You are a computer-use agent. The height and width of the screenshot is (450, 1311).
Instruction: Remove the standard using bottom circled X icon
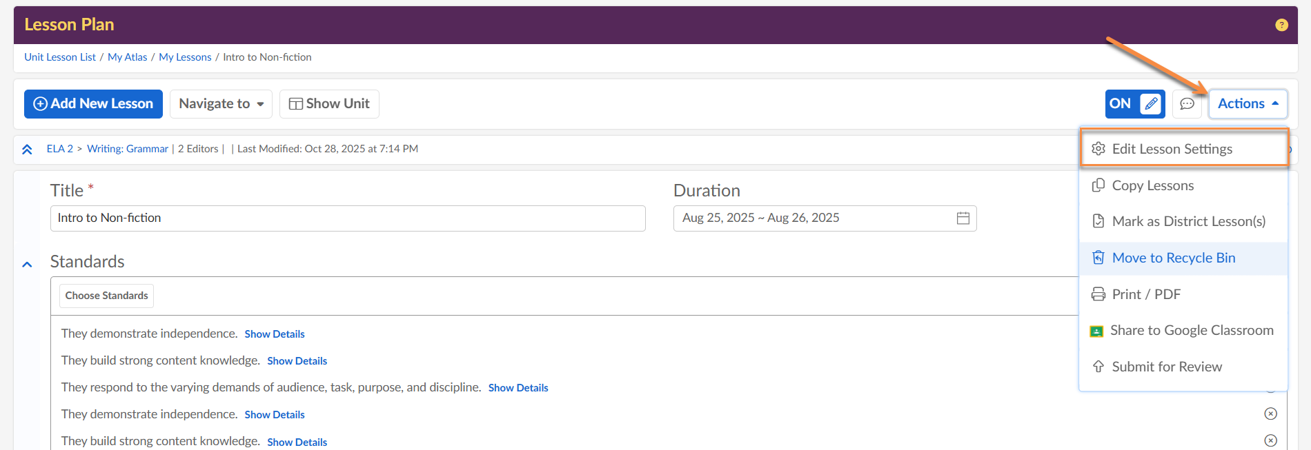[x=1270, y=440]
